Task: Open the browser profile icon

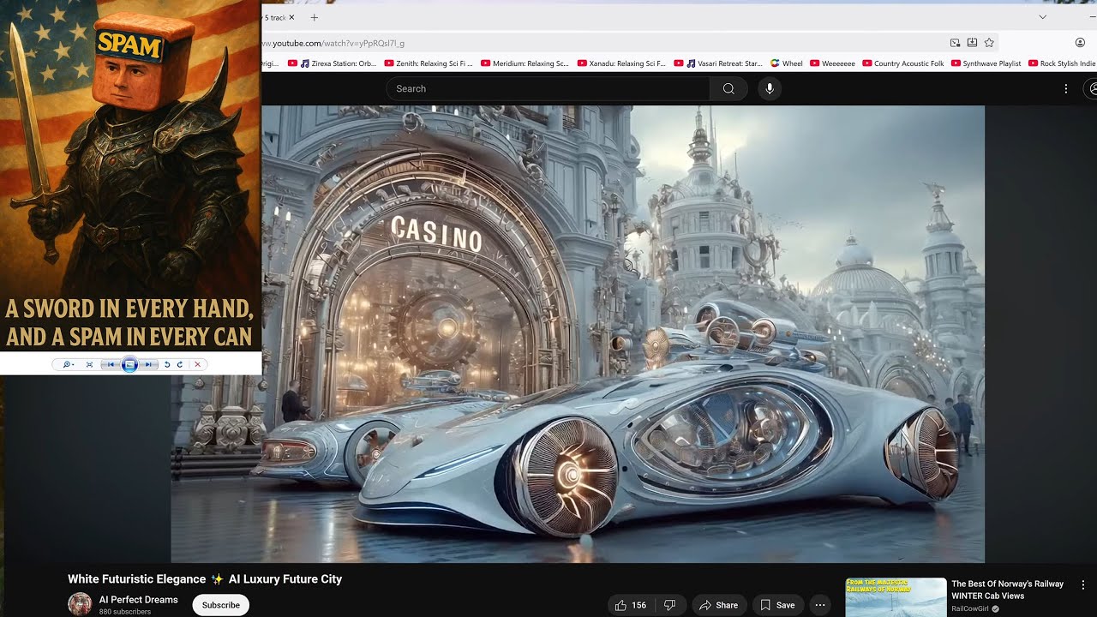Action: point(1080,43)
